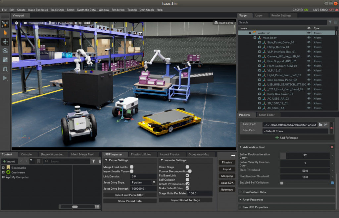Hide the EStop_Button_01 prim with eye icon
Screen dimensions: 339x218
pos(309,47)
